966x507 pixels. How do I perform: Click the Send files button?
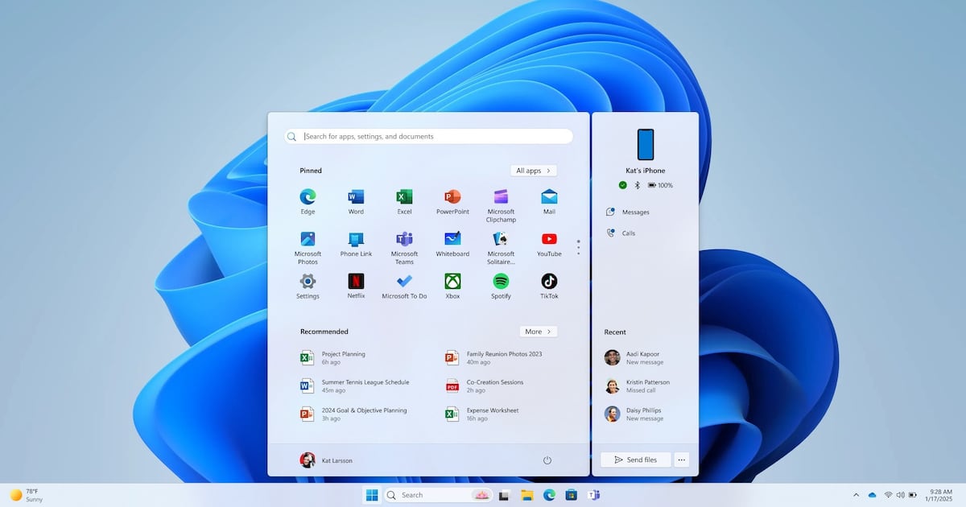coord(635,460)
